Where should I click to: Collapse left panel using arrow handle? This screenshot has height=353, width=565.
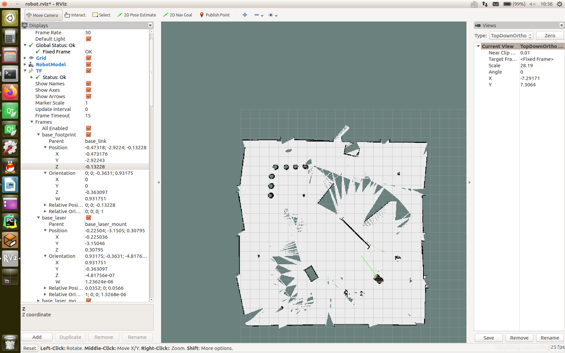pos(158,183)
